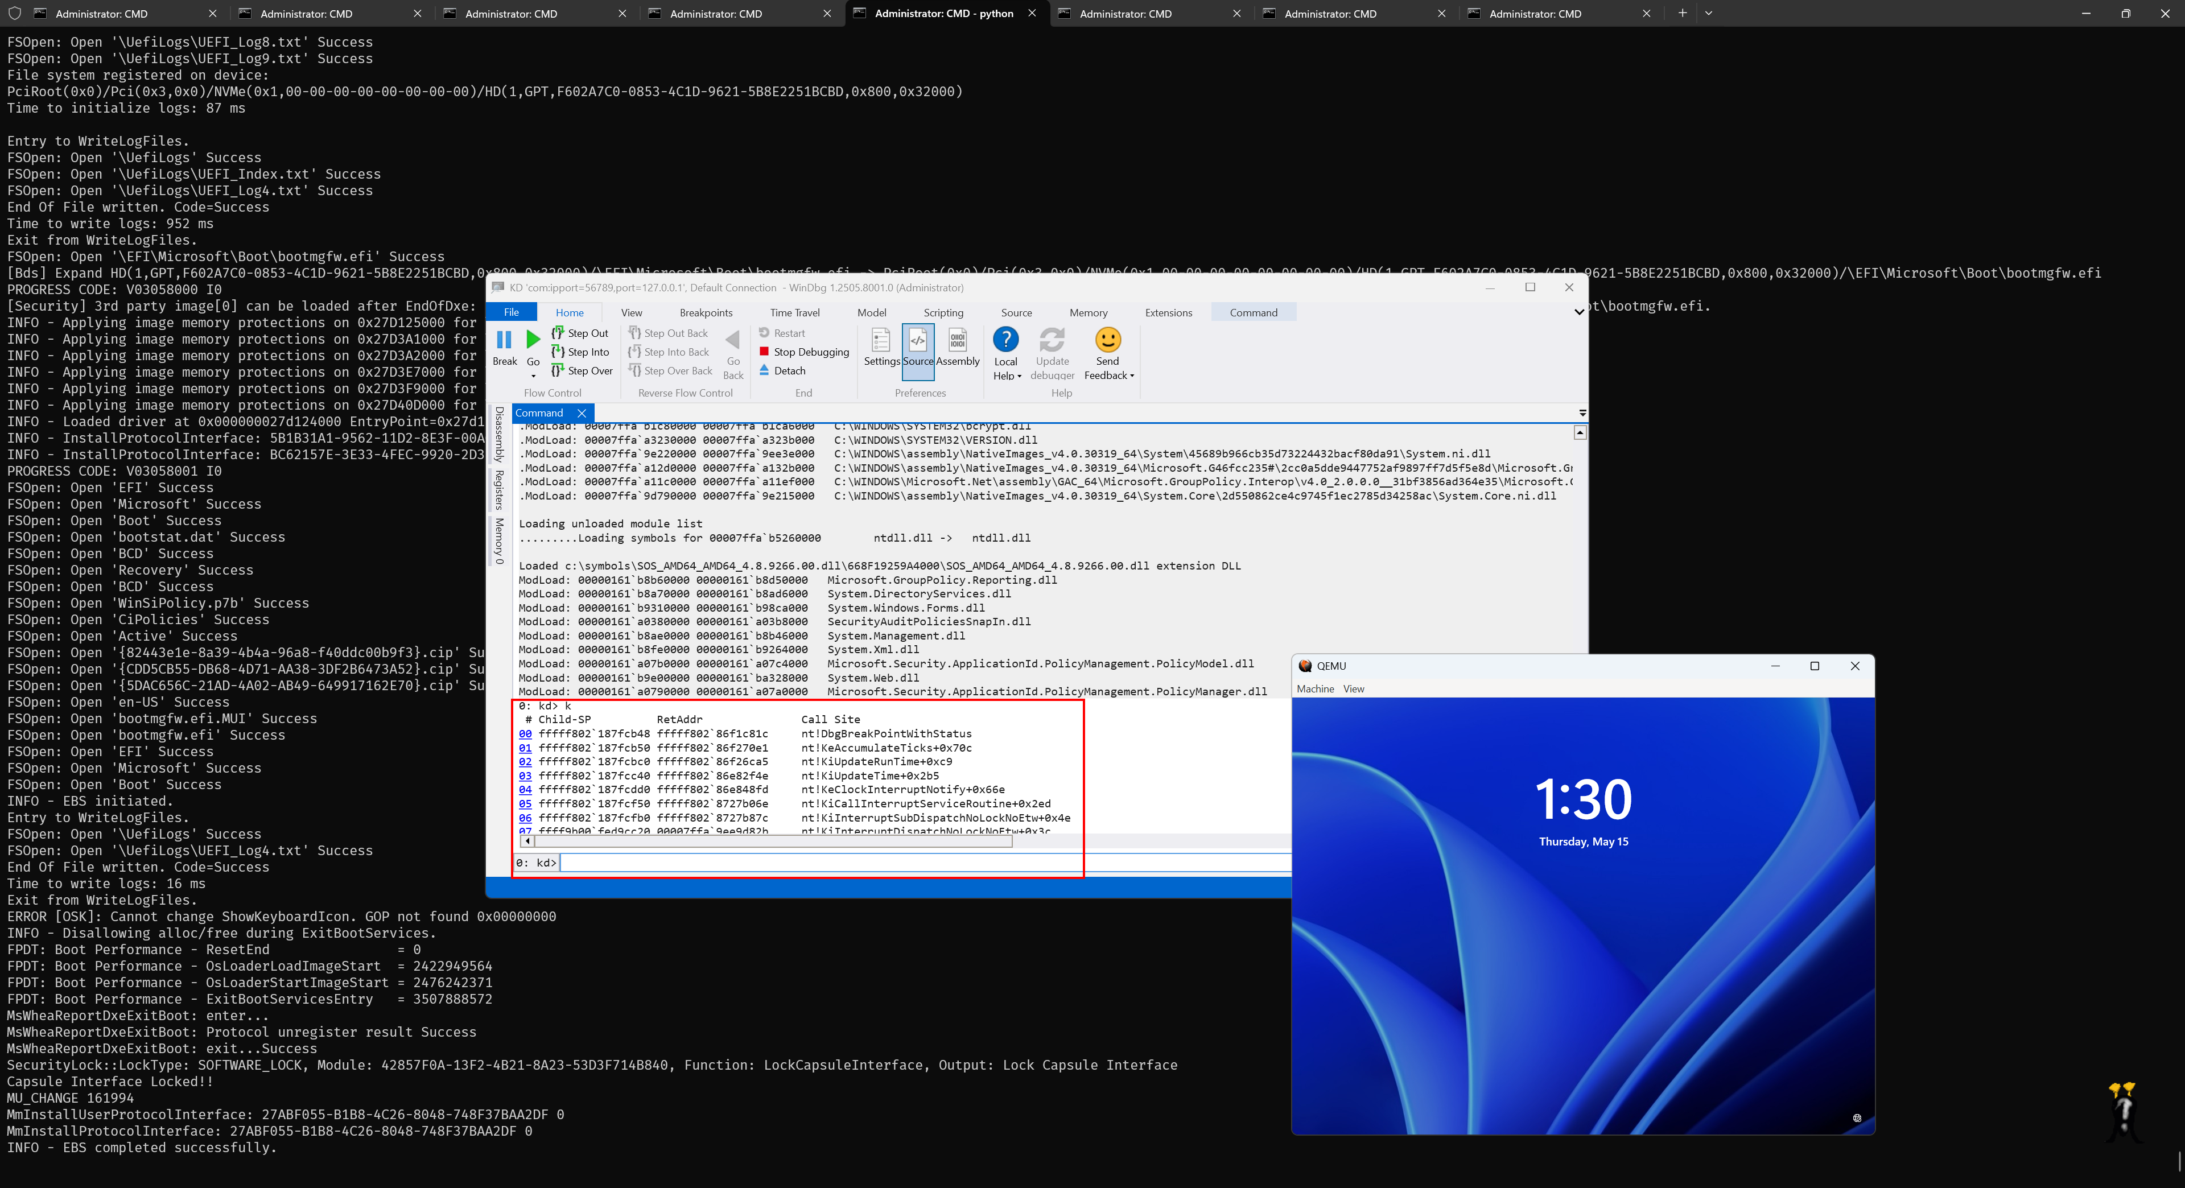Click the green Go arrow in WinDbg
The image size is (2185, 1188).
533,340
